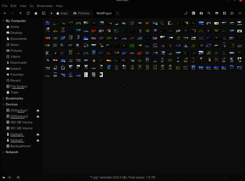The width and height of the screenshot is (245, 181).
Task: Reload the current folder view
Action: (28, 13)
